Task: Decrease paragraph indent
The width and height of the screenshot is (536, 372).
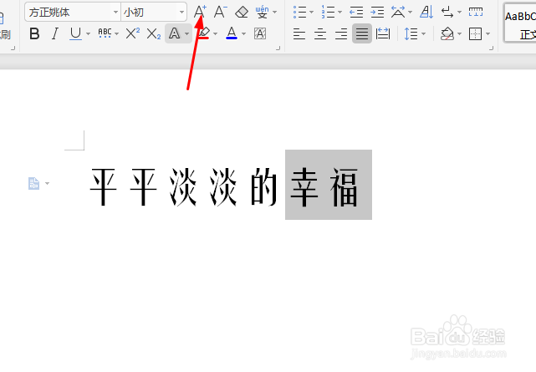Action: pyautogui.click(x=356, y=13)
